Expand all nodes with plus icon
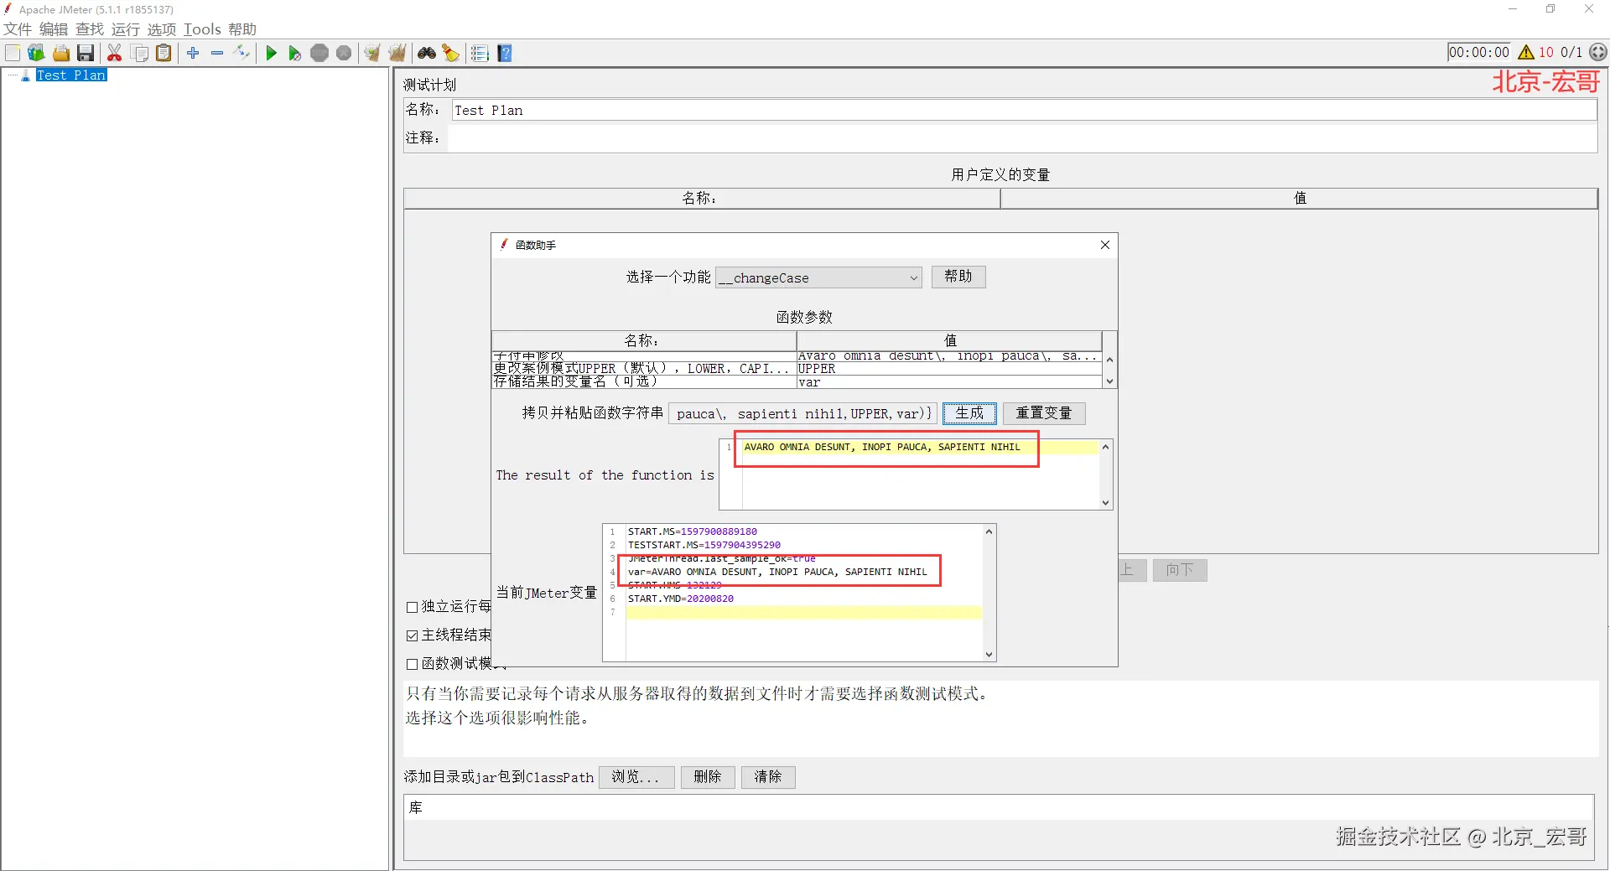The image size is (1610, 871). [193, 53]
